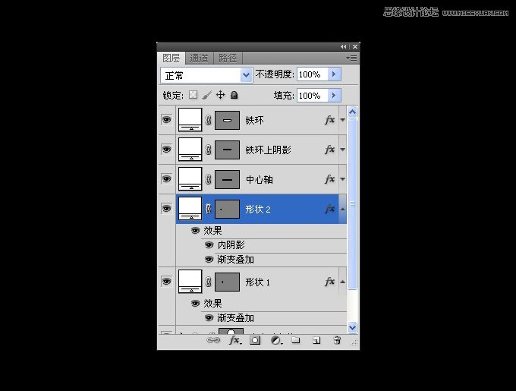The image size is (516, 391).
Task: Toggle 渐变叠加 eye under 形状 2
Action: tap(209, 260)
